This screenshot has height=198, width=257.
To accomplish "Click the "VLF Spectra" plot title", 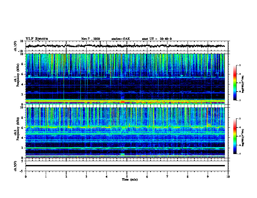I will pyautogui.click(x=37, y=39).
